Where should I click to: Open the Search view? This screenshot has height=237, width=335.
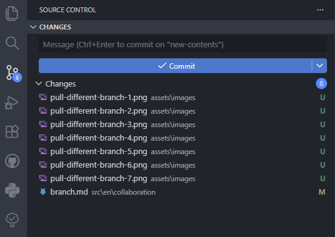[12, 43]
